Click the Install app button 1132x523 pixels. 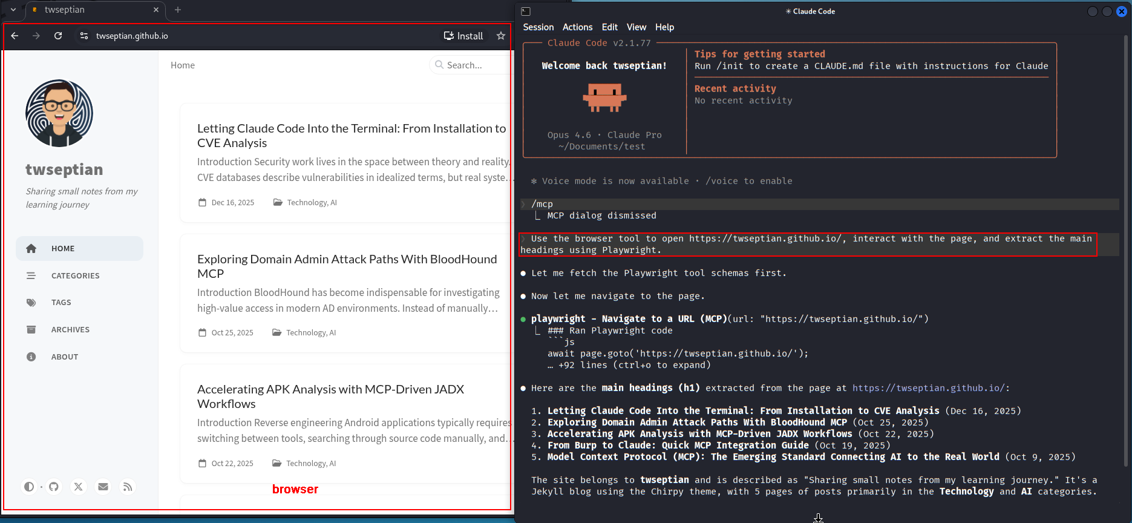463,36
